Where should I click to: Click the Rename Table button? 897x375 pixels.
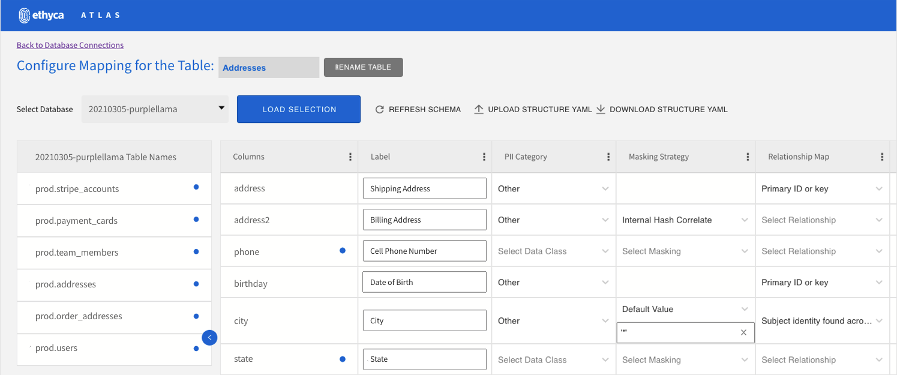click(x=364, y=67)
